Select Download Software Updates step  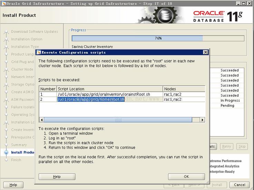[35, 32]
